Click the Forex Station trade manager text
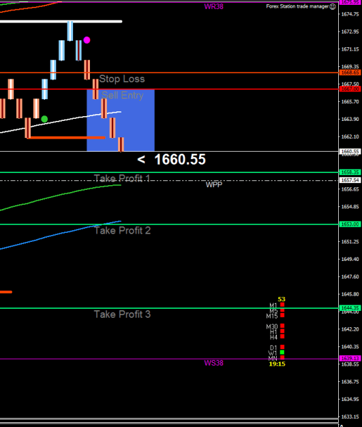The height and width of the screenshot is (427, 362). 297,7
